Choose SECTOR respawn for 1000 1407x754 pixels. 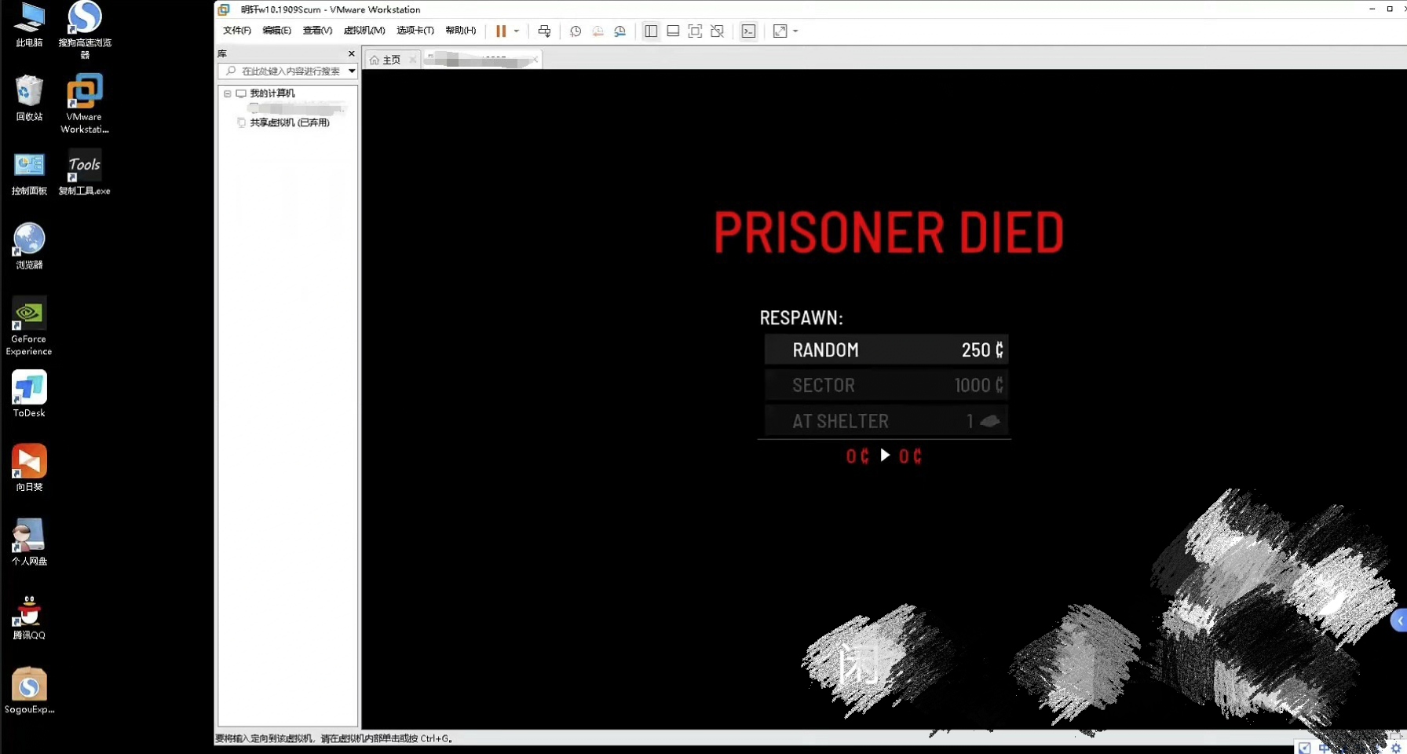(x=886, y=385)
